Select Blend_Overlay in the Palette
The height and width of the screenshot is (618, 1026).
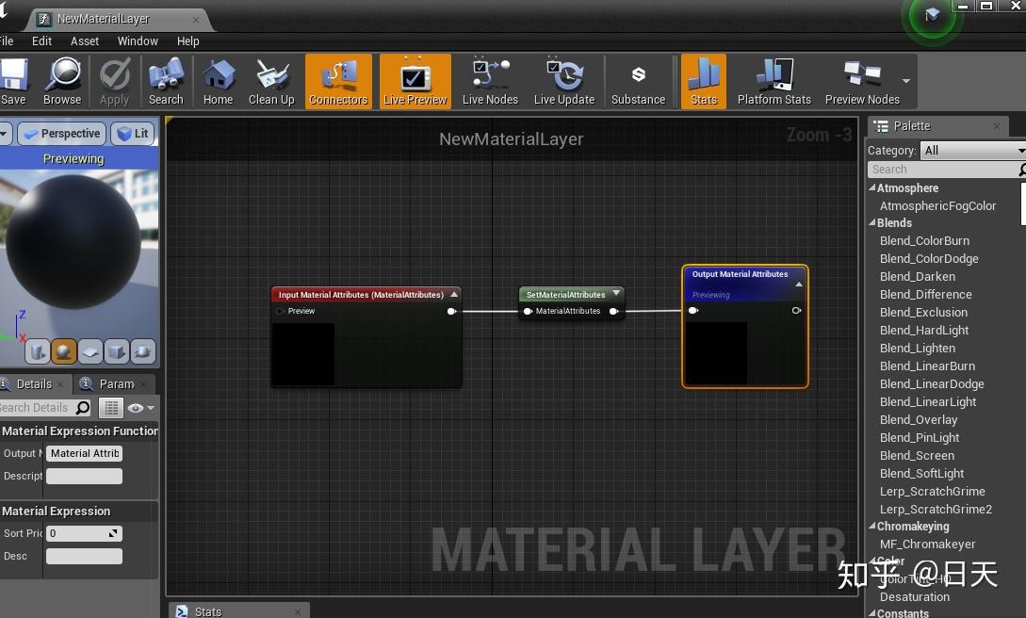coord(918,419)
